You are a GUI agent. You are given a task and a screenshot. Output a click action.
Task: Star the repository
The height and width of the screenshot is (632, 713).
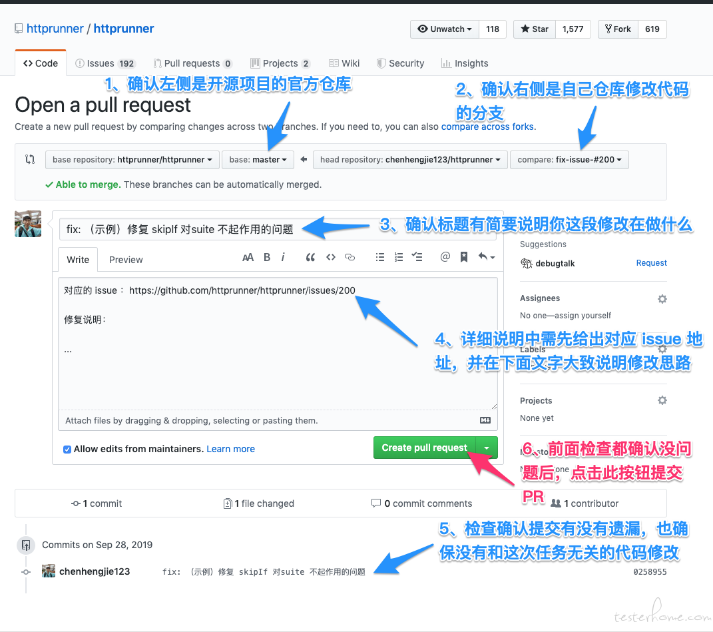point(535,29)
